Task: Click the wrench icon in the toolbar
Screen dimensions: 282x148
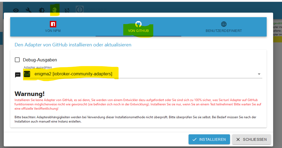Action: 29,10
